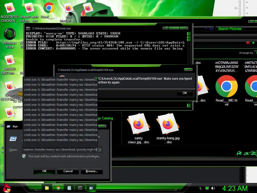The width and height of the screenshot is (257, 193).
Task: Choose last bitsadmin suggestion in list
Action: [60, 140]
